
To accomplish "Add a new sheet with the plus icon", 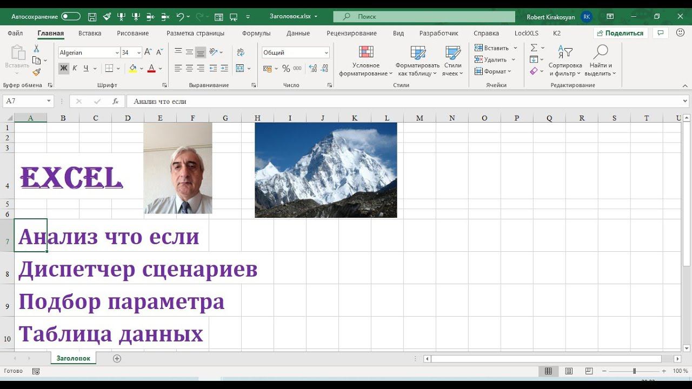I will pyautogui.click(x=117, y=358).
